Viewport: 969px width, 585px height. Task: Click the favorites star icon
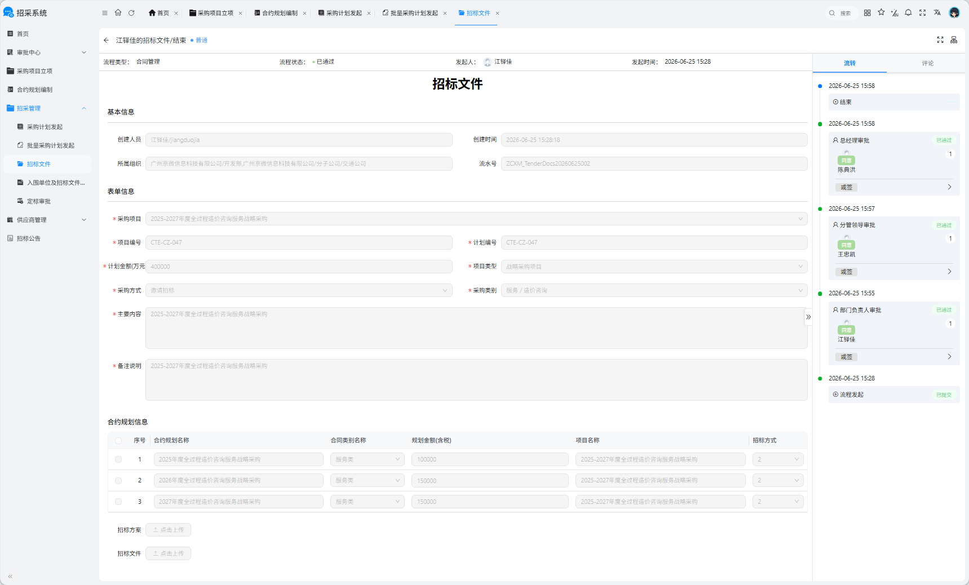881,12
